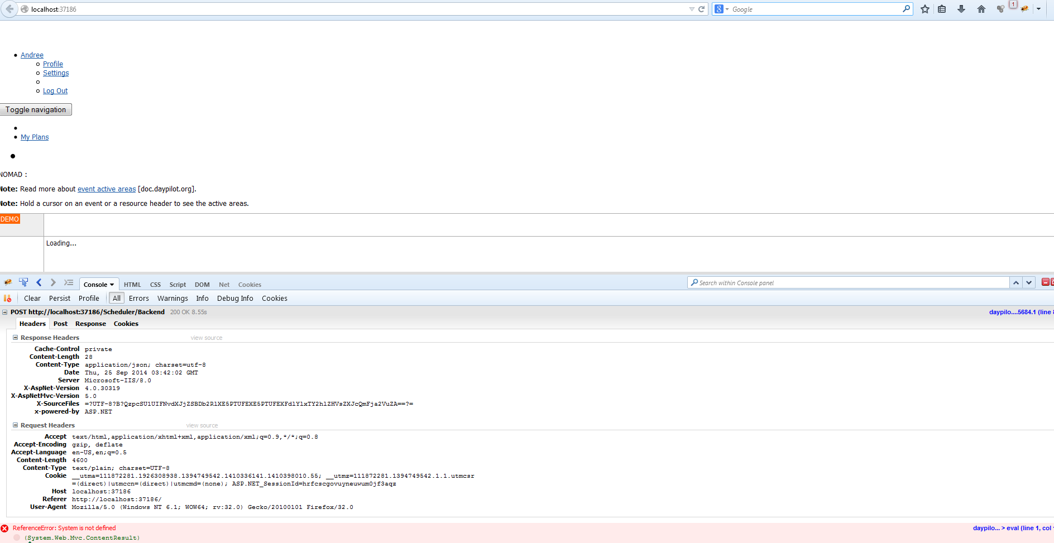Open Post tab of request details
The height and width of the screenshot is (543, 1054).
(60, 324)
